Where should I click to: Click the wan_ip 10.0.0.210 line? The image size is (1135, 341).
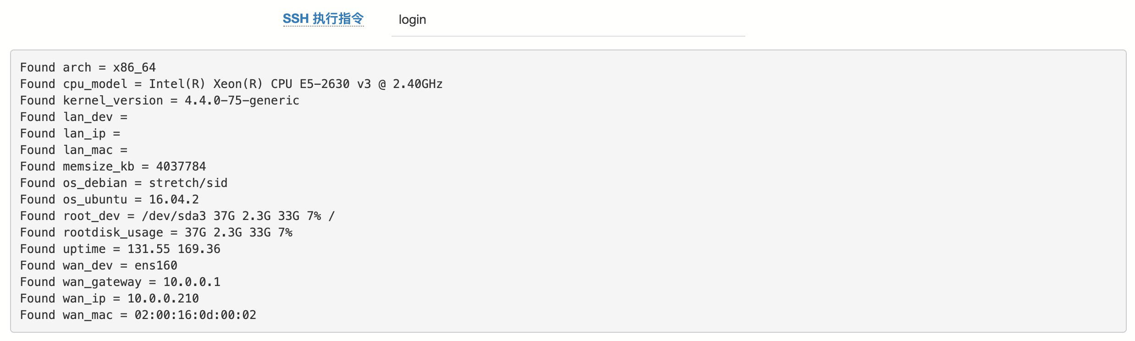tap(110, 299)
